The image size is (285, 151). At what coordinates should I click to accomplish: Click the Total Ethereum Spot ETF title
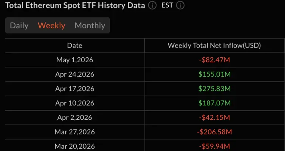tap(75, 5)
